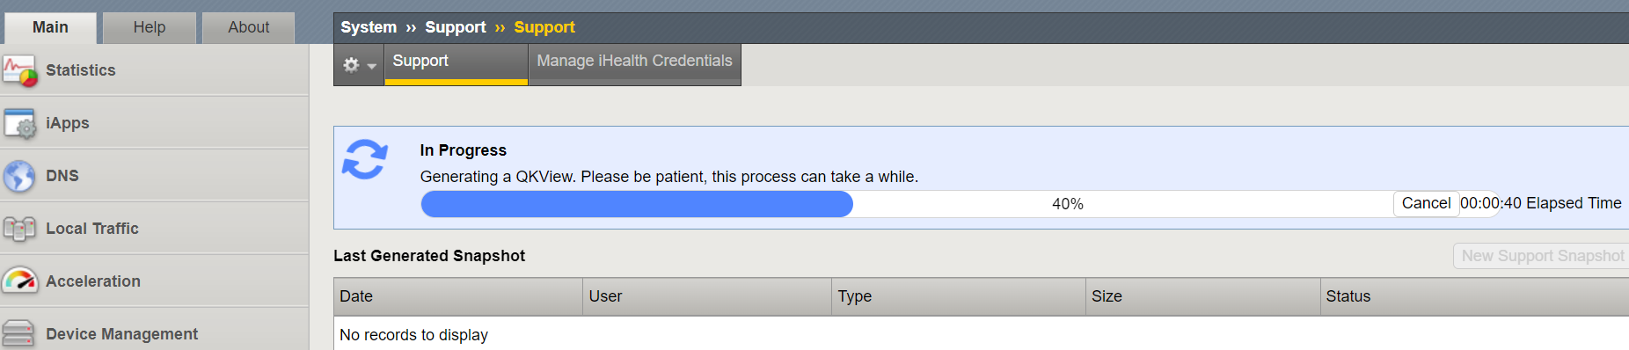Click the iApps window gear icon
Image resolution: width=1629 pixels, height=350 pixels.
click(19, 123)
